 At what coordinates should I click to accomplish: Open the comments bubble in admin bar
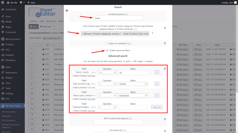pos(22,3)
